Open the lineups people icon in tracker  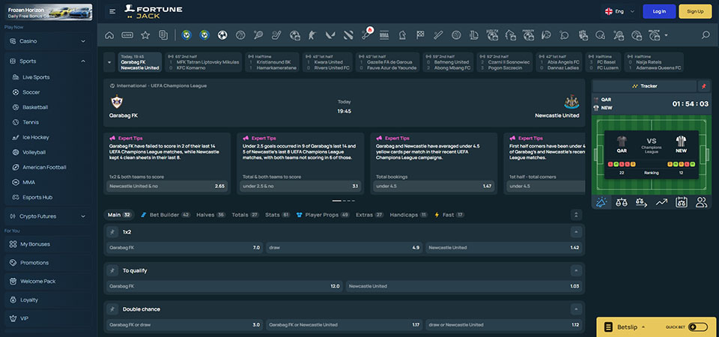pyautogui.click(x=702, y=202)
